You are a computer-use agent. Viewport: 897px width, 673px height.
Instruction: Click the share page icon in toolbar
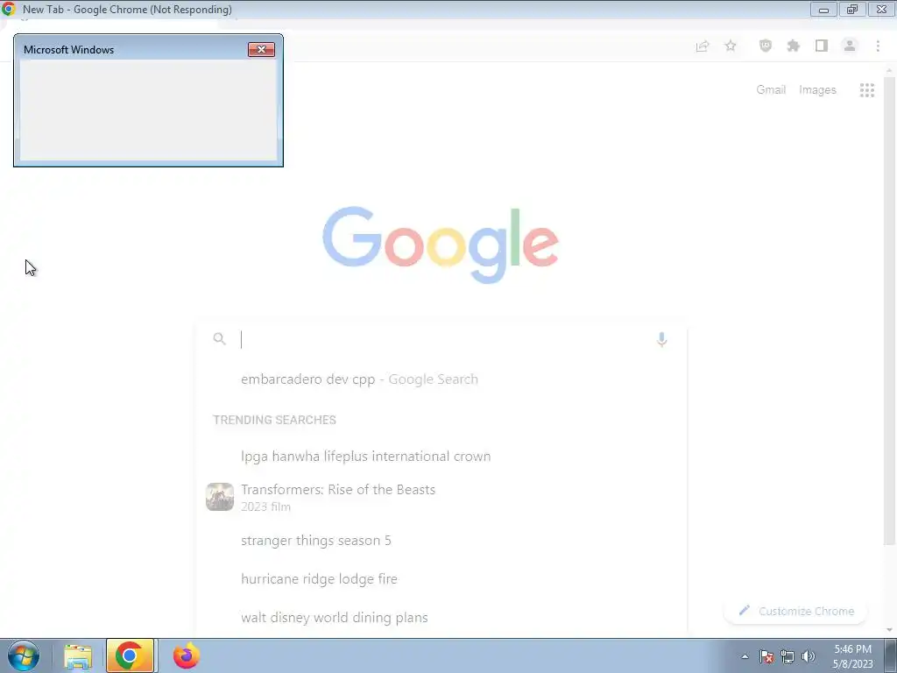[x=703, y=46]
